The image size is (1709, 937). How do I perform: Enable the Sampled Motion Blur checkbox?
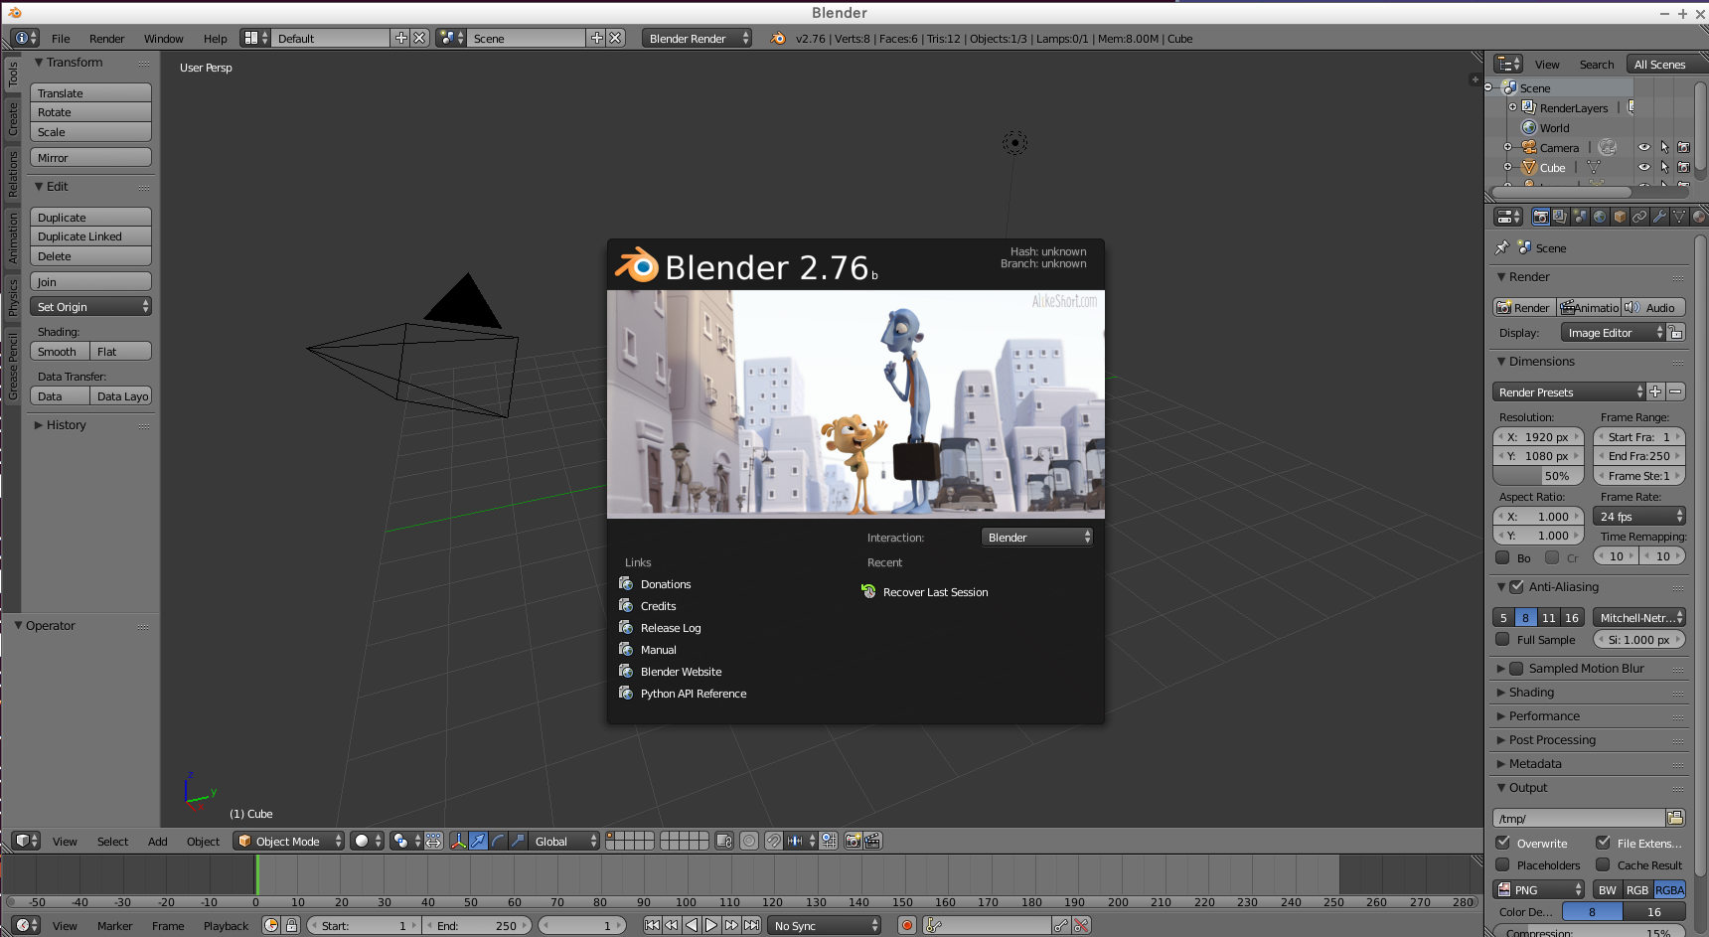1516,669
